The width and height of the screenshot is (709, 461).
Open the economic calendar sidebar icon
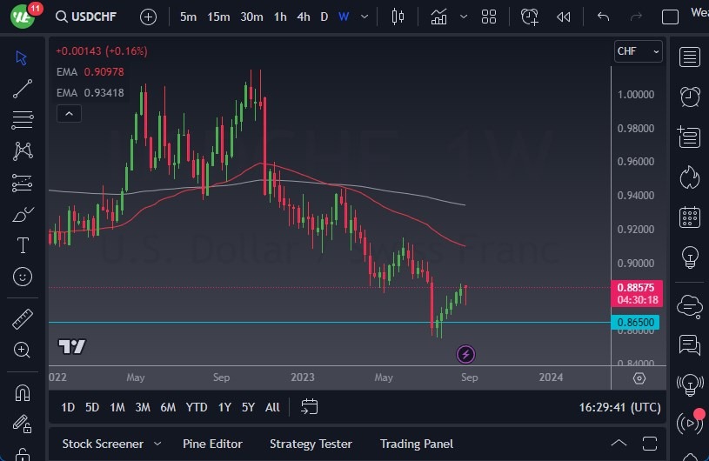click(x=690, y=217)
